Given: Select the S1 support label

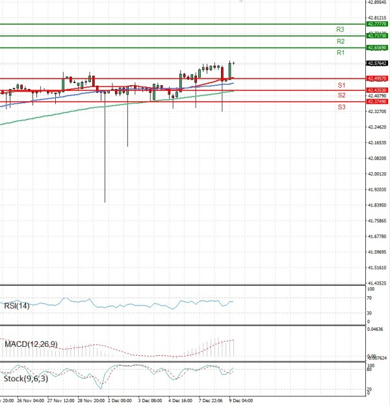Looking at the screenshot, I should pos(341,85).
